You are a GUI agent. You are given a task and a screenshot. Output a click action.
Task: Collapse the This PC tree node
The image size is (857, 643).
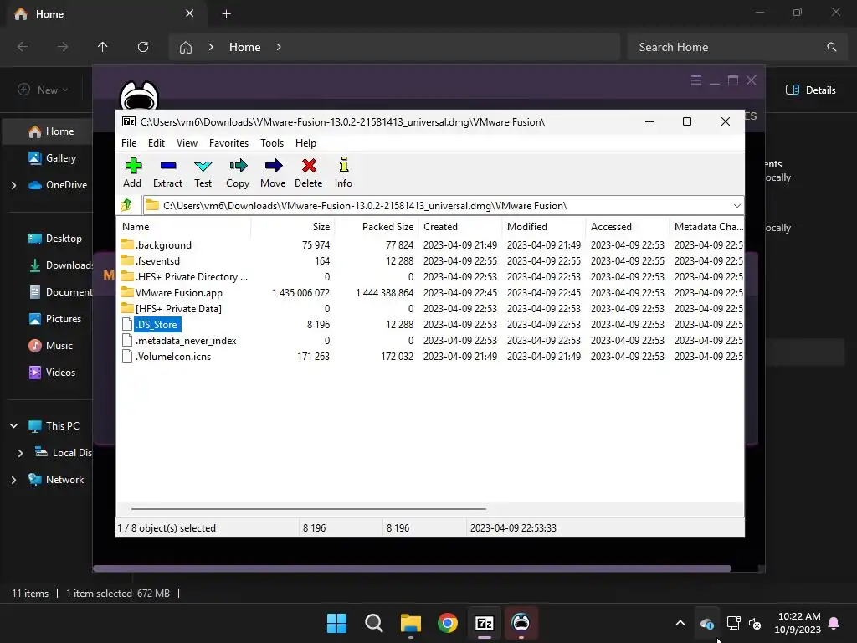[13, 426]
